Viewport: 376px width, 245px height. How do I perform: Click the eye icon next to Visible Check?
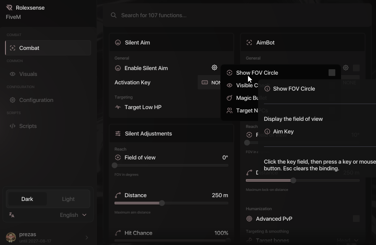[230, 85]
